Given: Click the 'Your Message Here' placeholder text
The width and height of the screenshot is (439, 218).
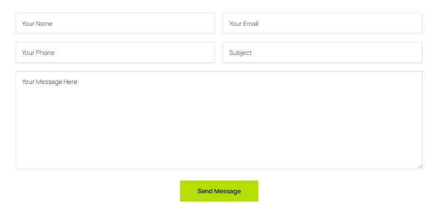Looking at the screenshot, I should [x=49, y=82].
